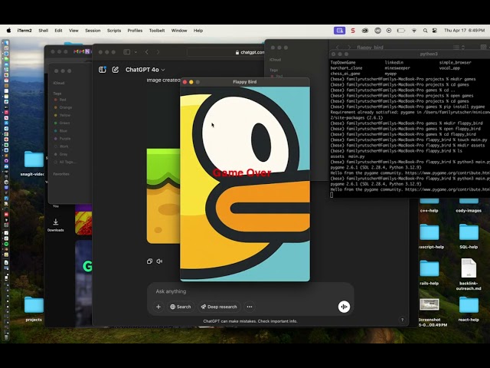Open the Profiles menu
Screen dimensions: 490x368
[x=135, y=31]
